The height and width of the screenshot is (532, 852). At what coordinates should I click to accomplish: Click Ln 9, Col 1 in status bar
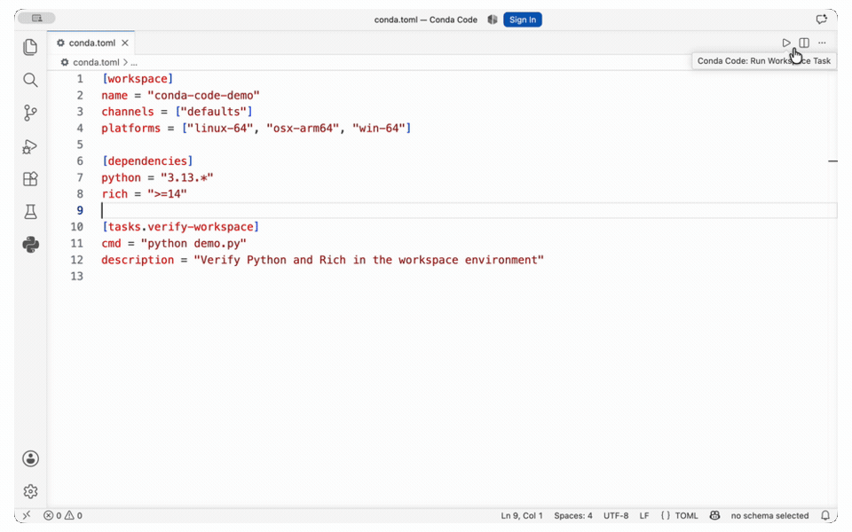pyautogui.click(x=522, y=516)
